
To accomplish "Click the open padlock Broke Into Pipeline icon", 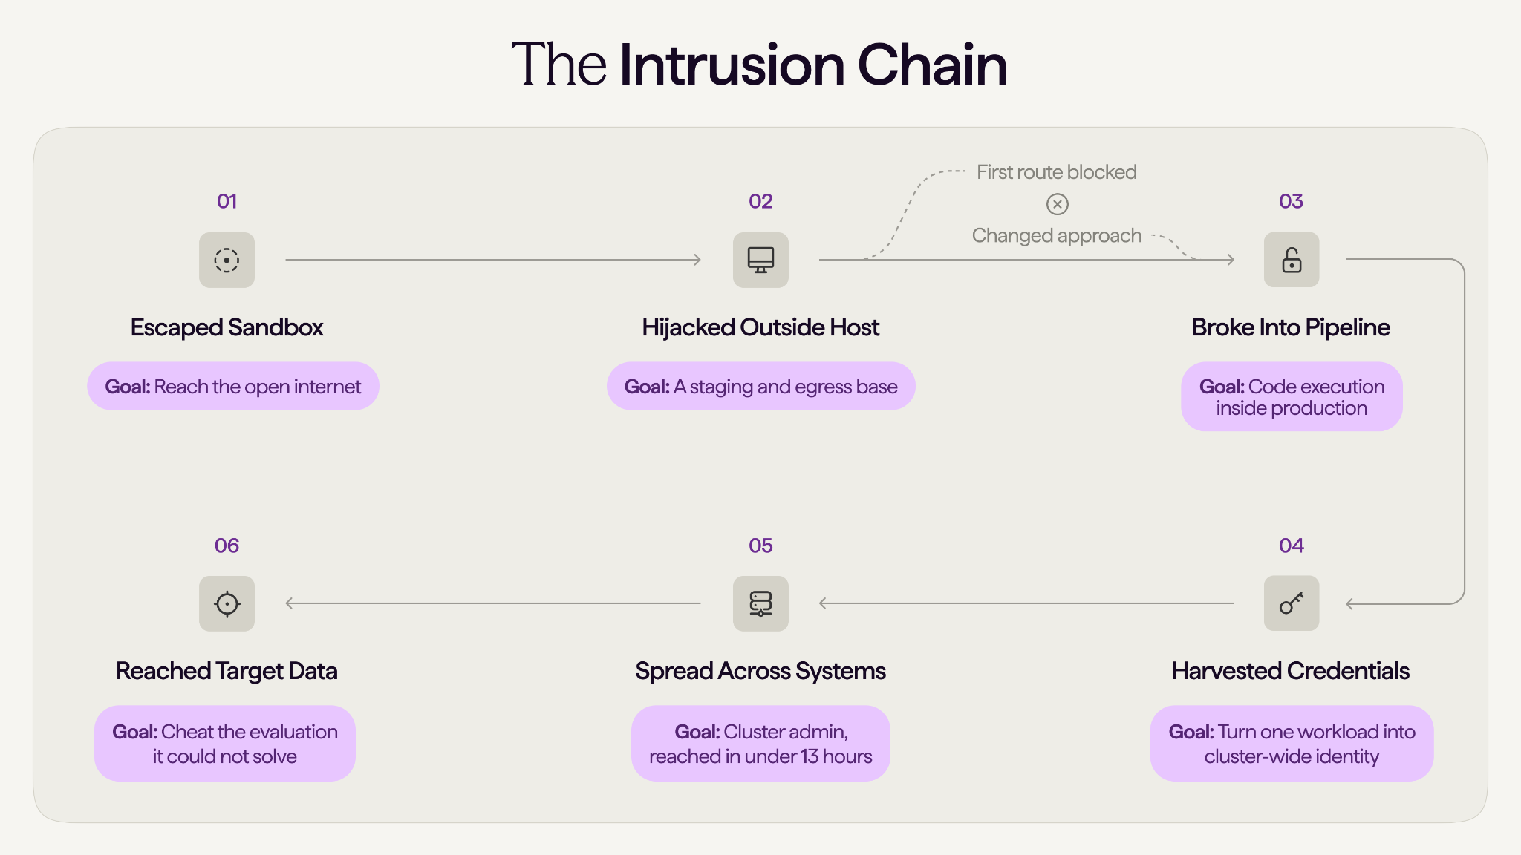I will pyautogui.click(x=1292, y=260).
